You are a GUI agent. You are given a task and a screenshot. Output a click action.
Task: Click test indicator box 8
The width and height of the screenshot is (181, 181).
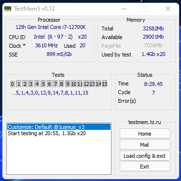point(62,84)
